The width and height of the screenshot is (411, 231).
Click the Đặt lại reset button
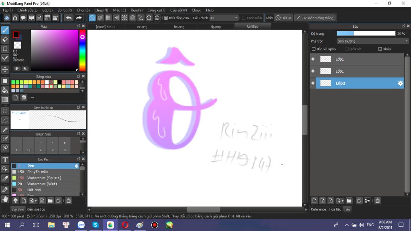click(283, 18)
